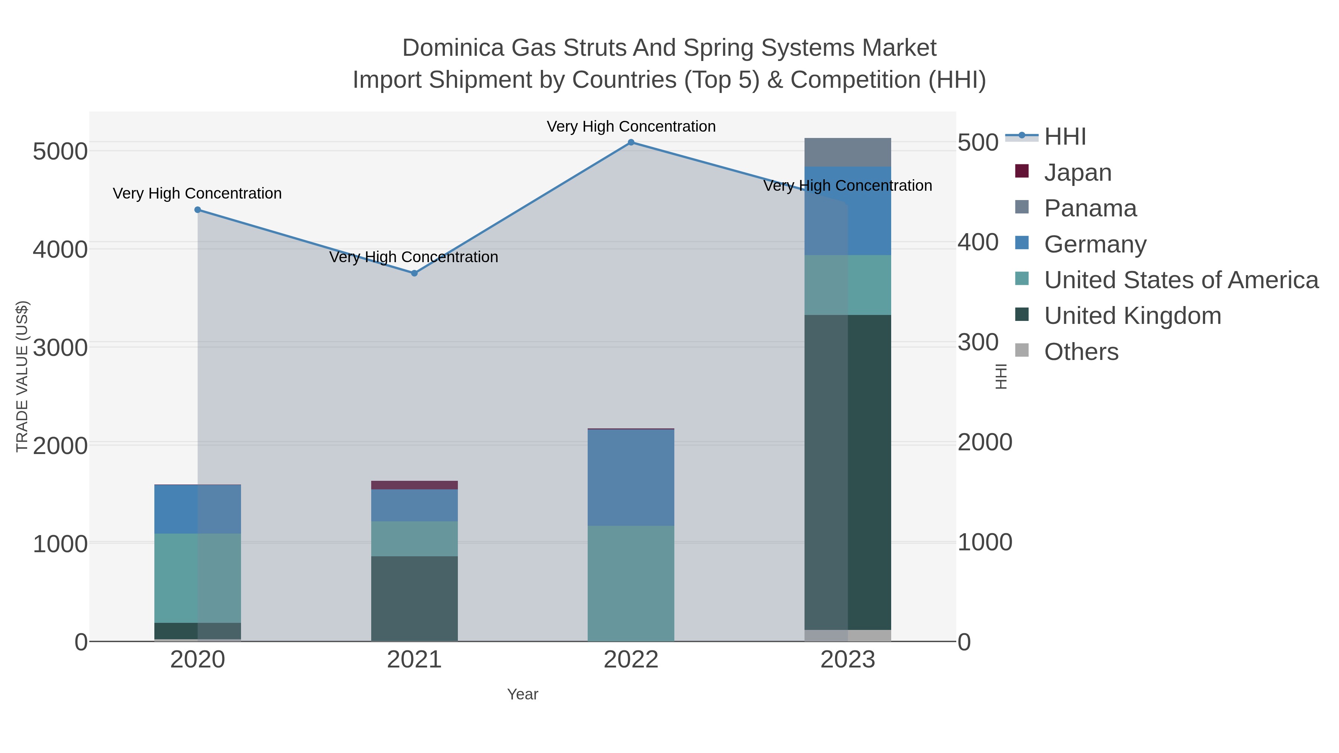Viewport: 1339px width, 753px height.
Task: Select the 2022 HHI data point
Action: (631, 142)
